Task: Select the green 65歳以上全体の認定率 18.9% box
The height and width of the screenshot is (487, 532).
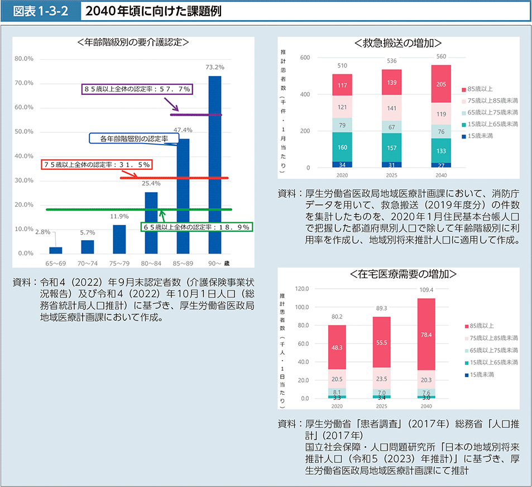Action: 196,227
